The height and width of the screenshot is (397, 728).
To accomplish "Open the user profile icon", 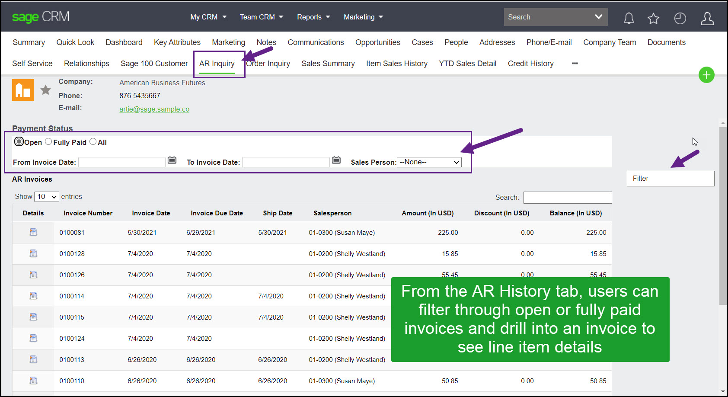I will [x=707, y=18].
